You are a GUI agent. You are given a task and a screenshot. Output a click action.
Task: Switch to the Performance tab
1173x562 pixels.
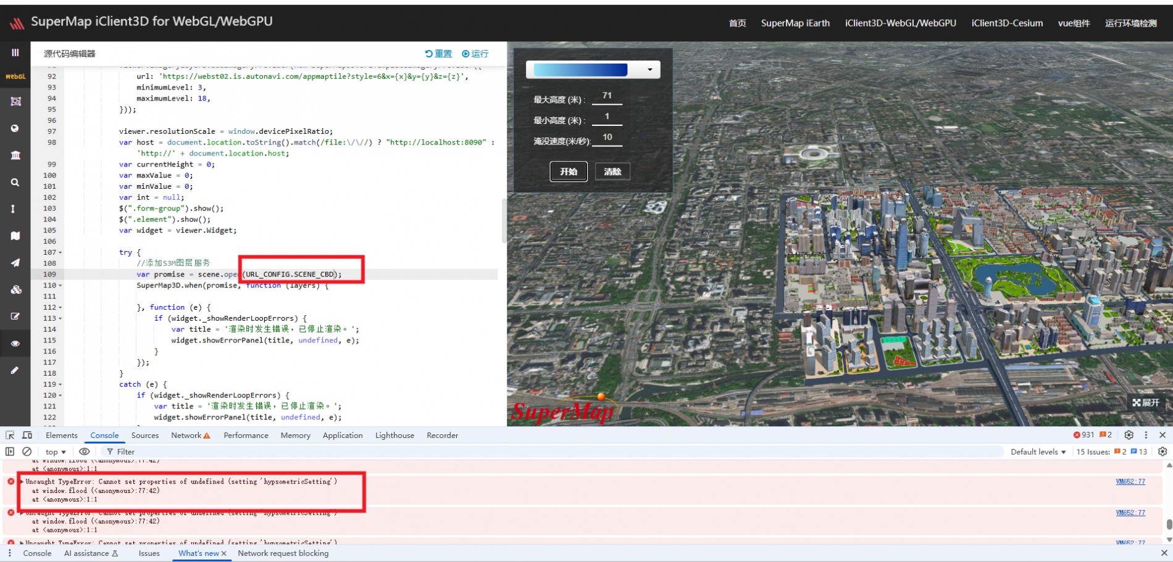pyautogui.click(x=246, y=435)
